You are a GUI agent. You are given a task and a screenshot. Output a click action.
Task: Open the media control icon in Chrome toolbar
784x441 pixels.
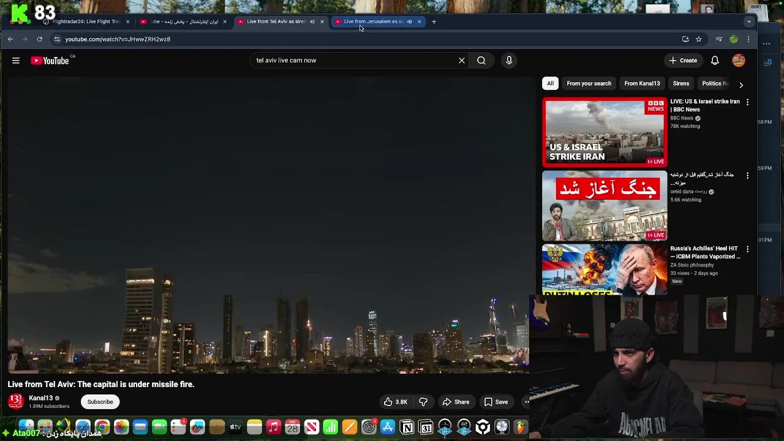(x=718, y=39)
